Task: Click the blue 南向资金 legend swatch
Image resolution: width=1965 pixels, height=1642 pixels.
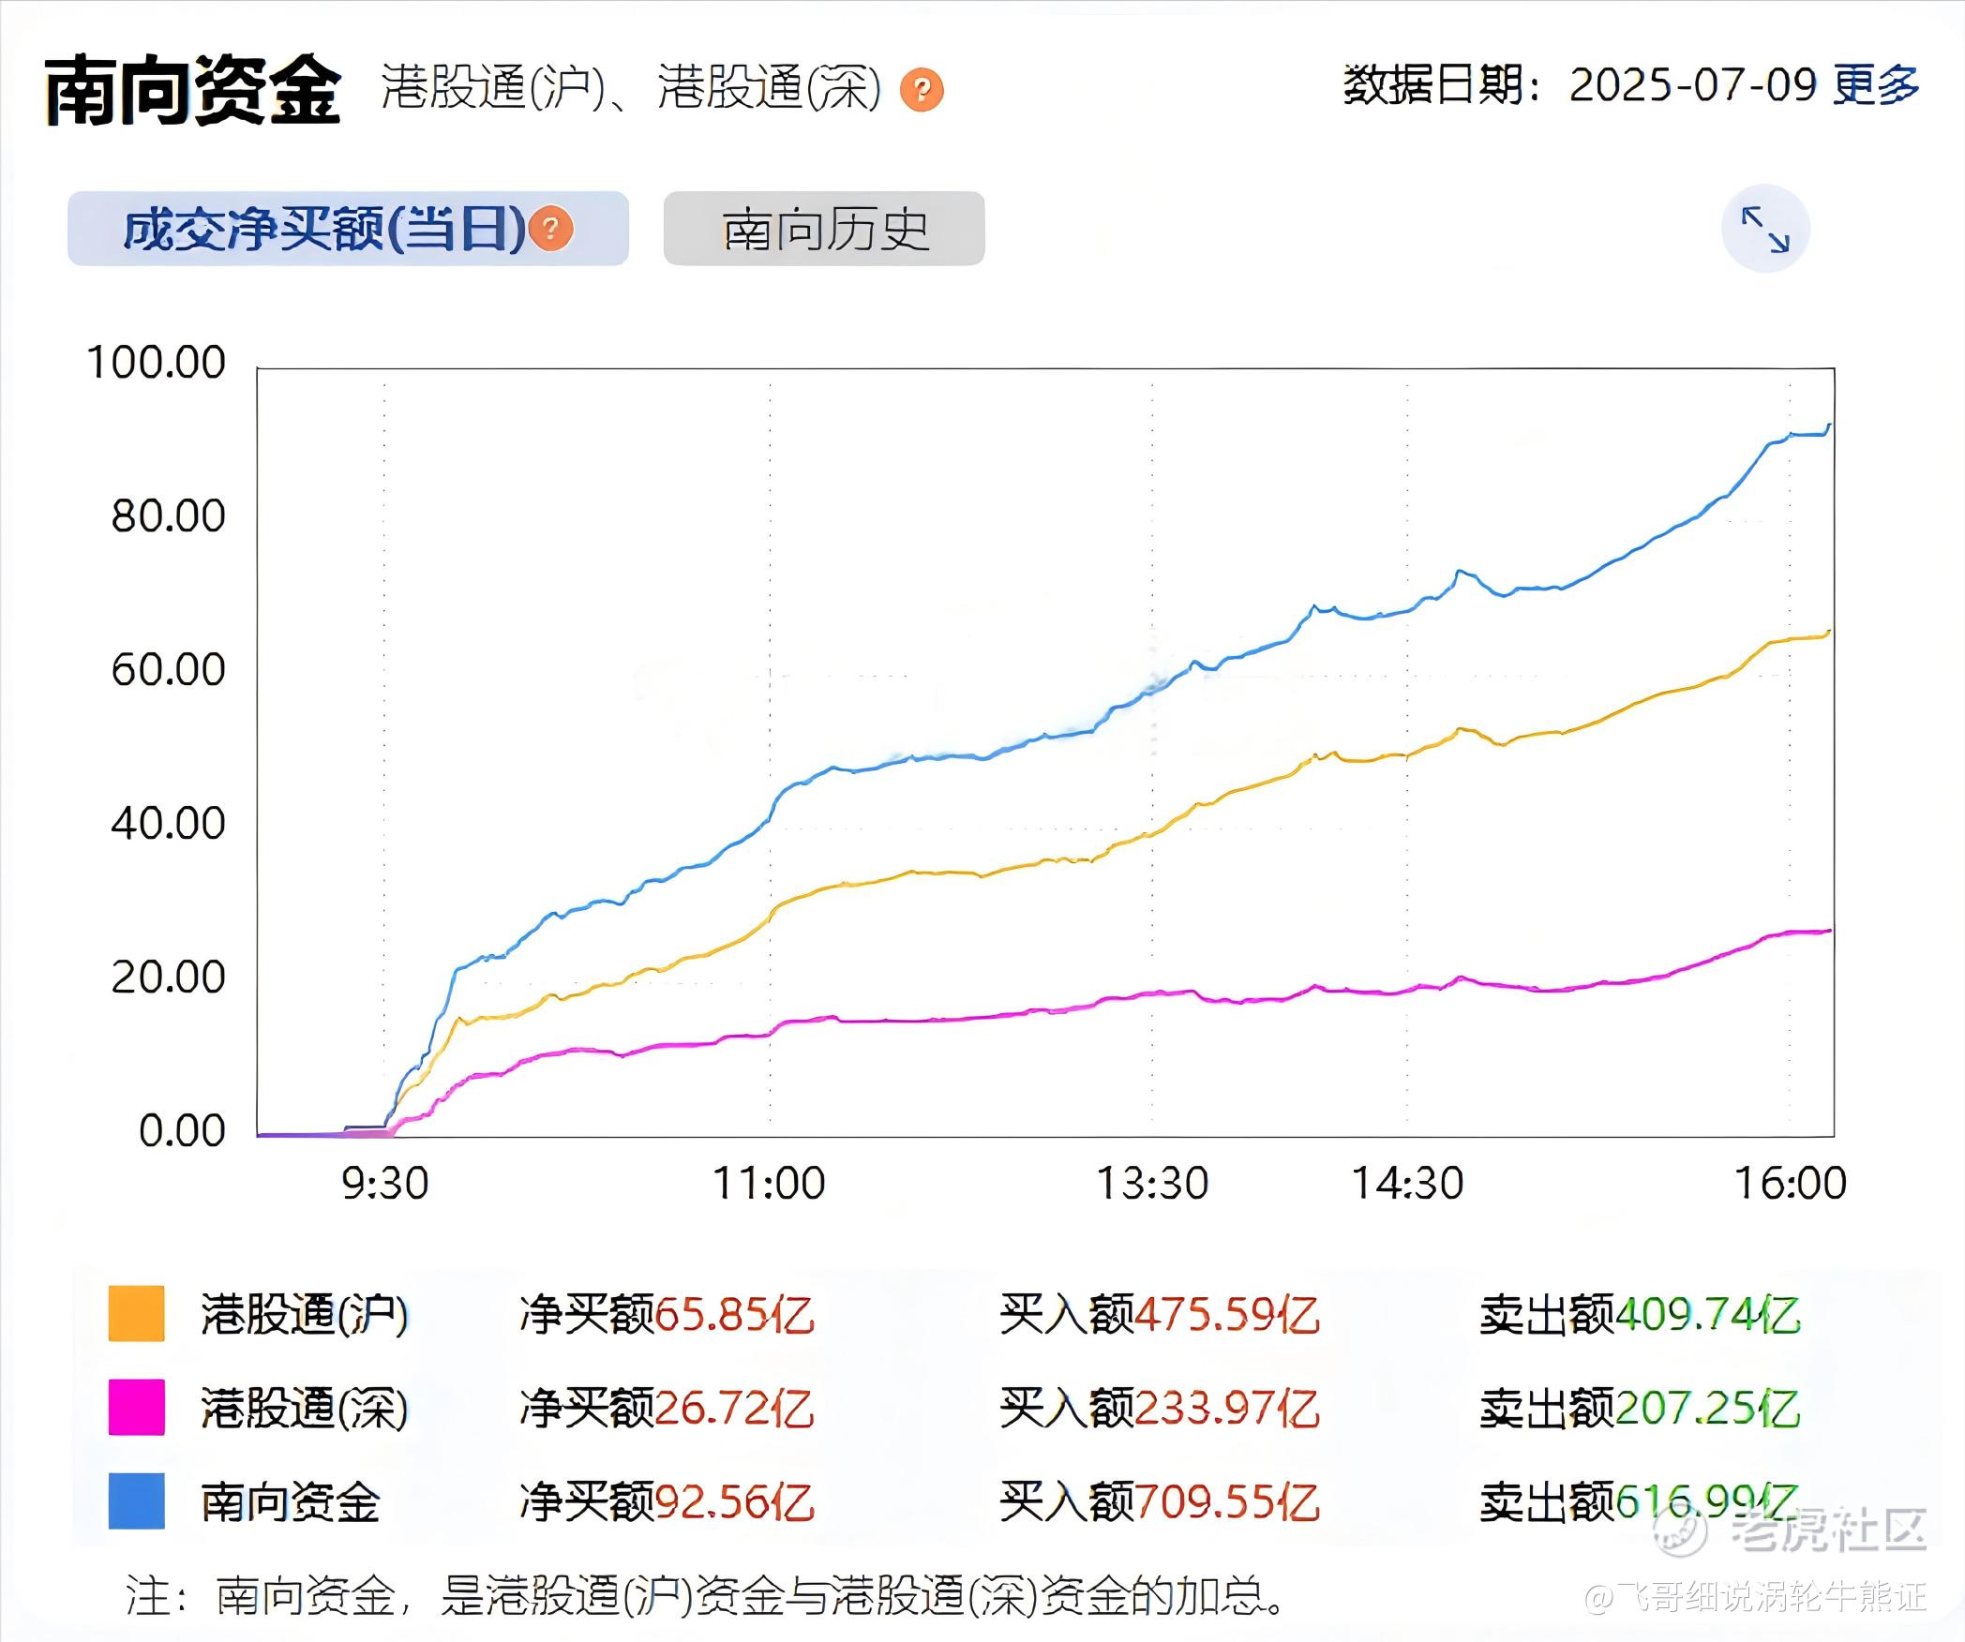Action: click(137, 1501)
